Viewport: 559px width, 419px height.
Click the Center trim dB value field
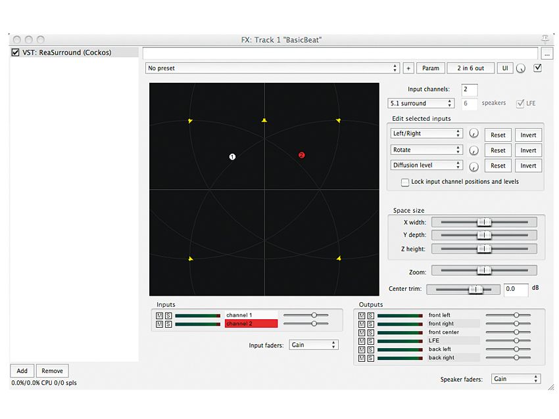click(516, 290)
